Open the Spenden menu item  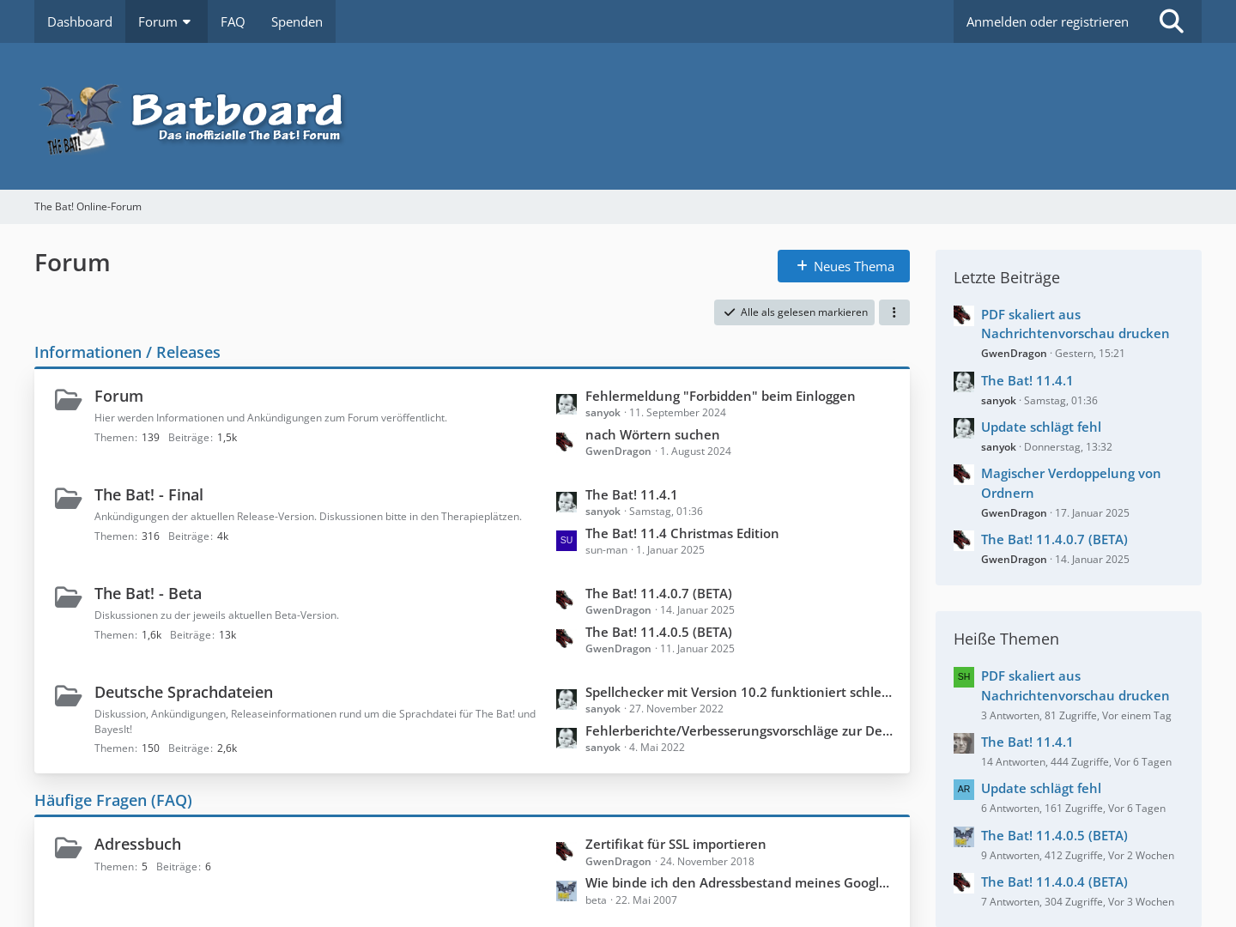pos(297,21)
